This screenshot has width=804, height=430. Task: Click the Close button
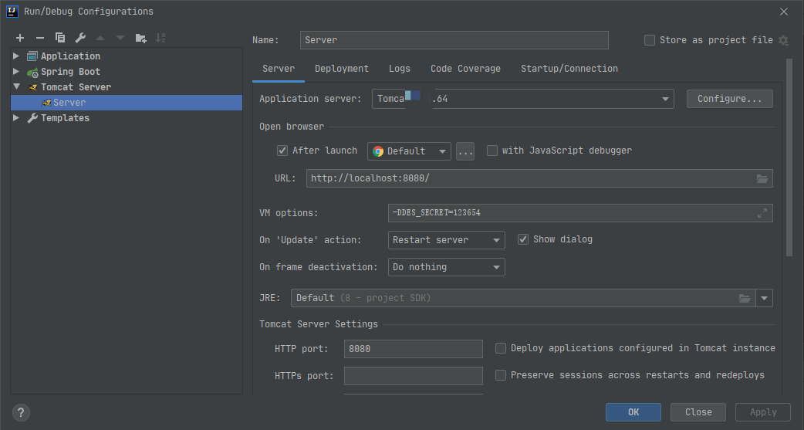click(x=698, y=412)
